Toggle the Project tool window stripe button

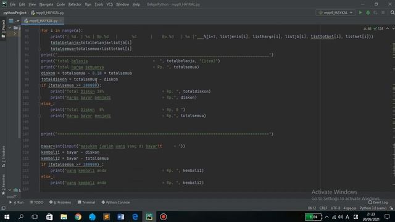tap(3, 29)
